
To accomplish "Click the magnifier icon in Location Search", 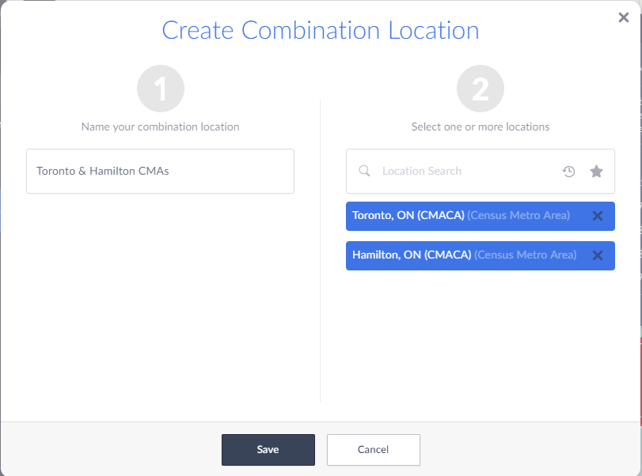I will pyautogui.click(x=365, y=171).
